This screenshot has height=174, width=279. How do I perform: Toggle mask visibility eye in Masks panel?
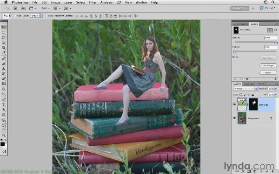247,79
